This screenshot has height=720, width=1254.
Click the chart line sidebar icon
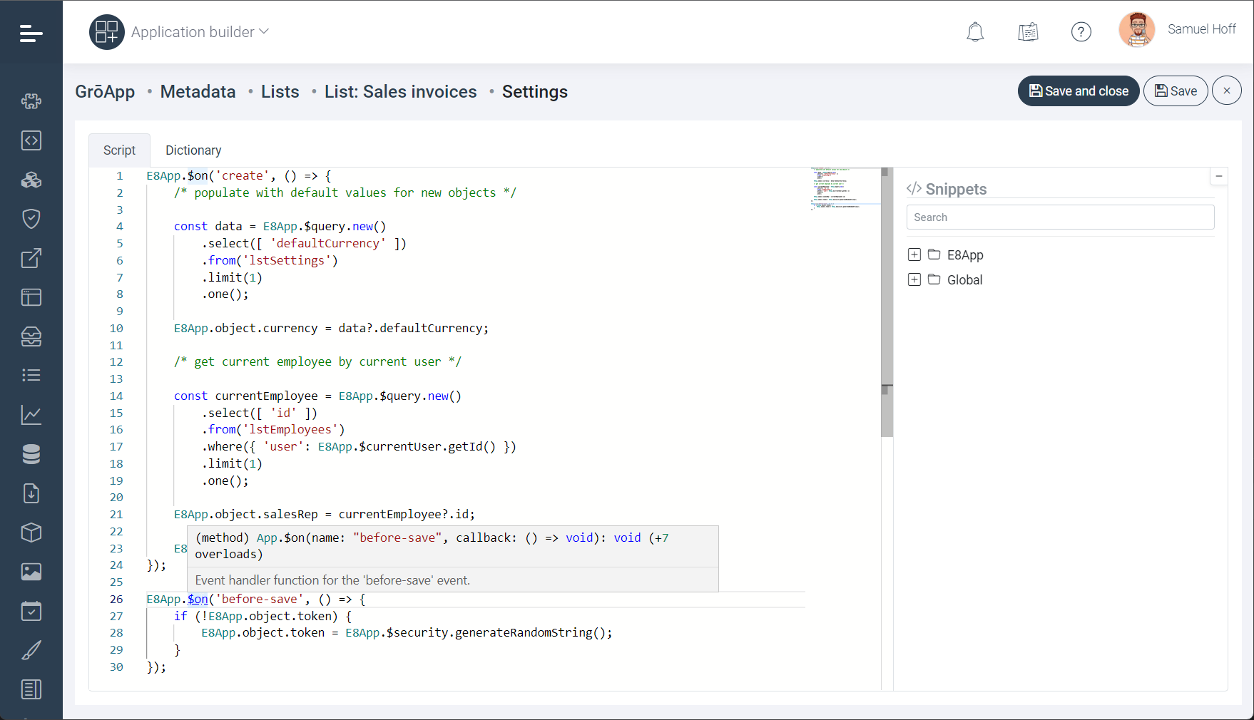[31, 415]
